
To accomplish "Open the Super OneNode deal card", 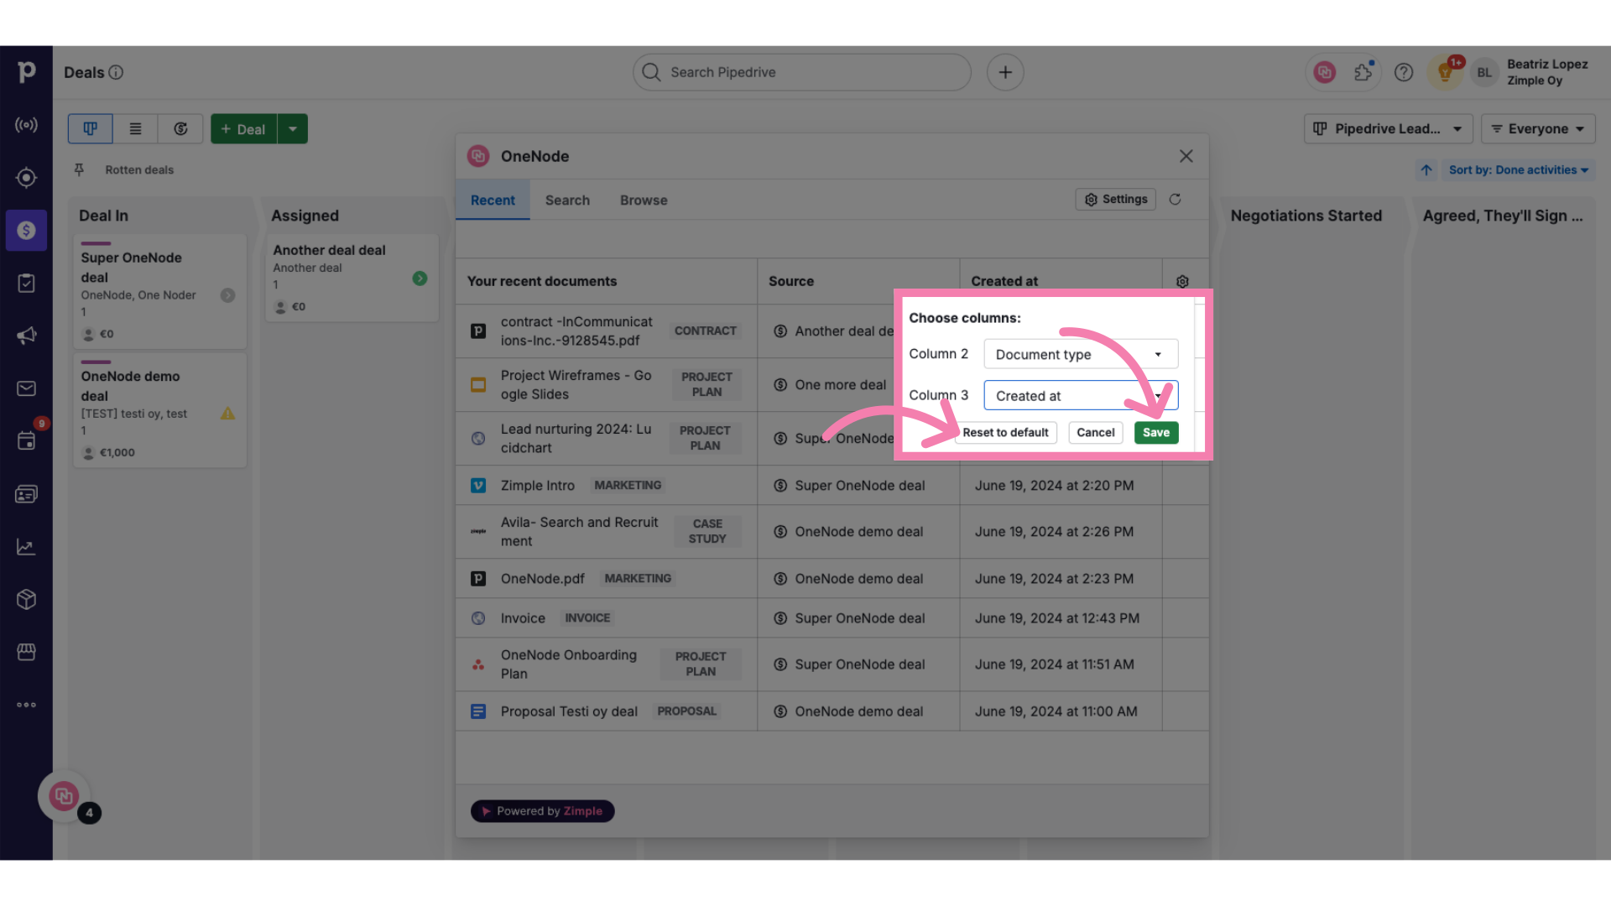I will click(x=159, y=290).
